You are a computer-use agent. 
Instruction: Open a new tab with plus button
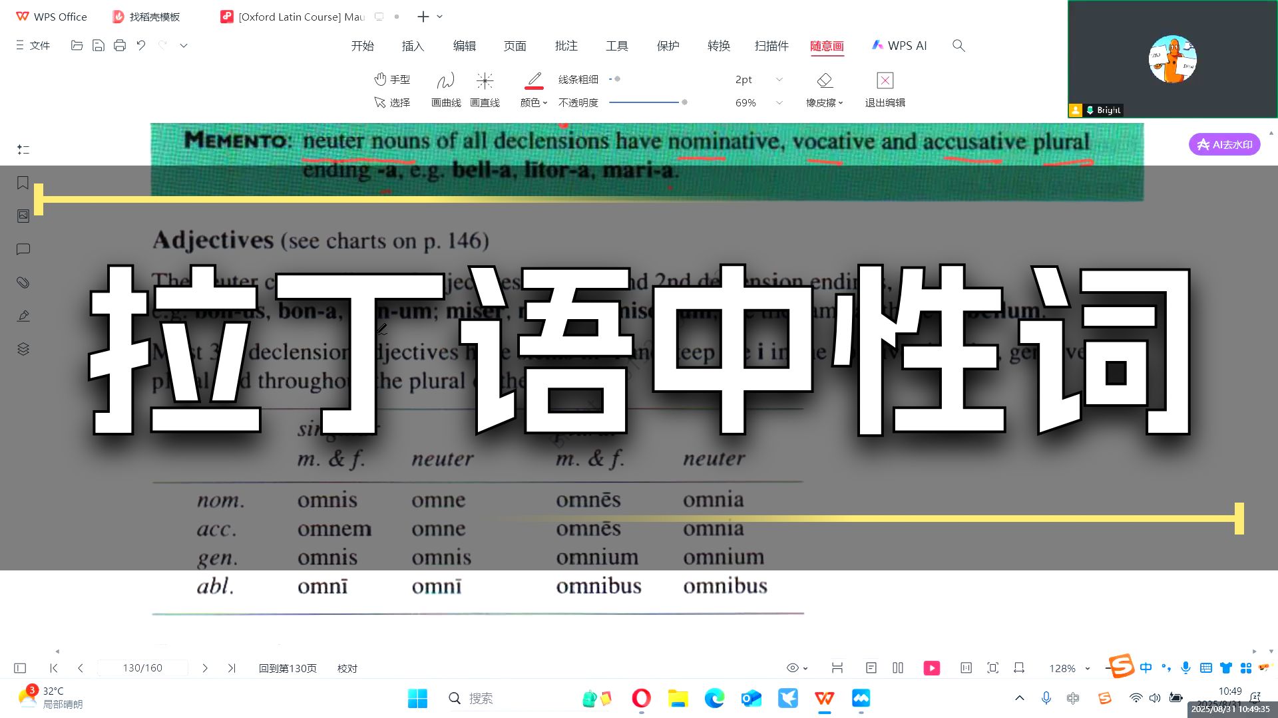pyautogui.click(x=423, y=17)
